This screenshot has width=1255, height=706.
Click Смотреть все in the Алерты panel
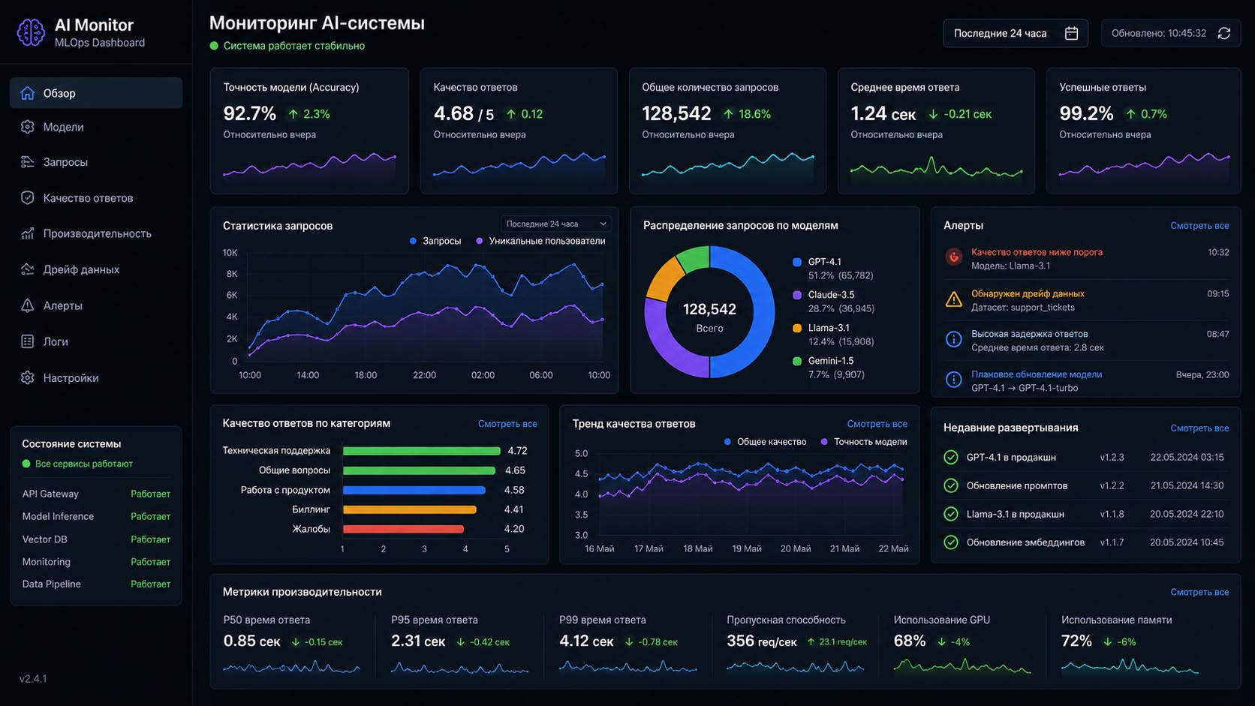click(x=1199, y=226)
